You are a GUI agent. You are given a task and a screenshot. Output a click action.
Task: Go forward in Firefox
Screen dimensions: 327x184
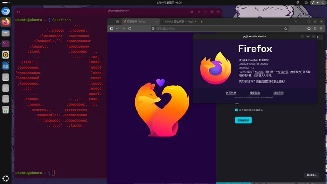click(x=124, y=28)
